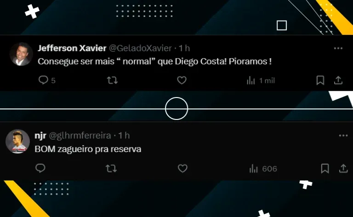Open more options for njr's tweet
The width and height of the screenshot is (353, 217).
(x=343, y=136)
